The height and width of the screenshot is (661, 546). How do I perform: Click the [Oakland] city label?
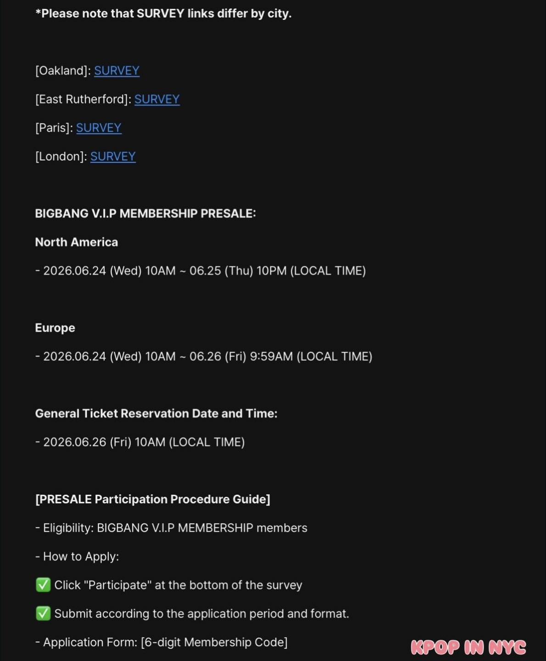[63, 71]
